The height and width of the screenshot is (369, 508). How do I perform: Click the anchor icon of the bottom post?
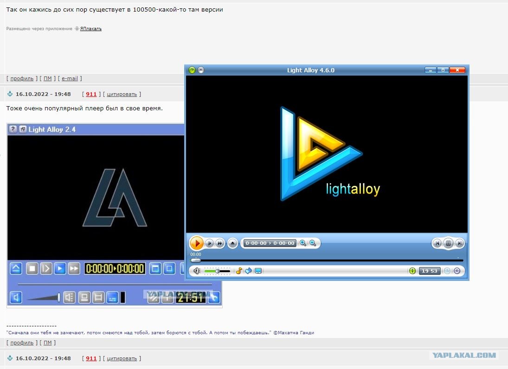click(10, 358)
